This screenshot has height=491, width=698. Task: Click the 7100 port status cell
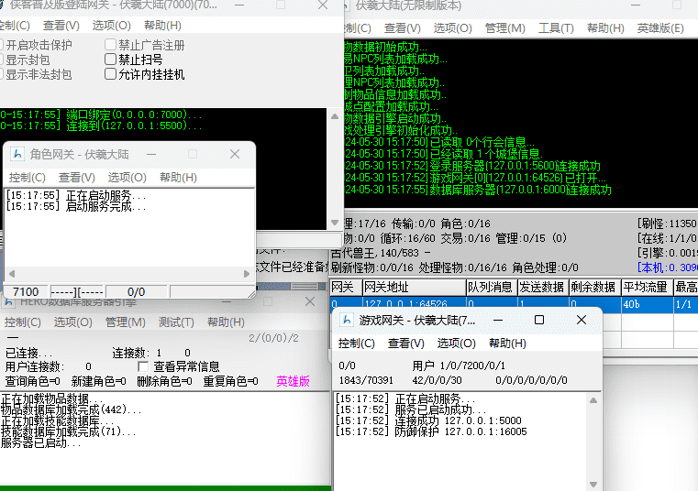tap(26, 291)
